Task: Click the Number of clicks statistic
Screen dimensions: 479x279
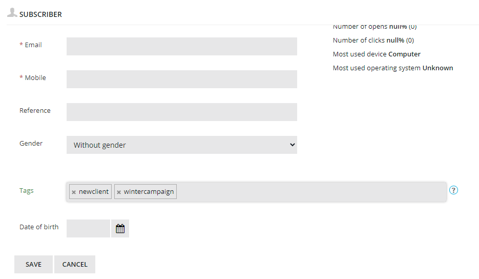Action: 373,40
